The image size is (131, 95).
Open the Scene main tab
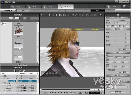point(50,7)
